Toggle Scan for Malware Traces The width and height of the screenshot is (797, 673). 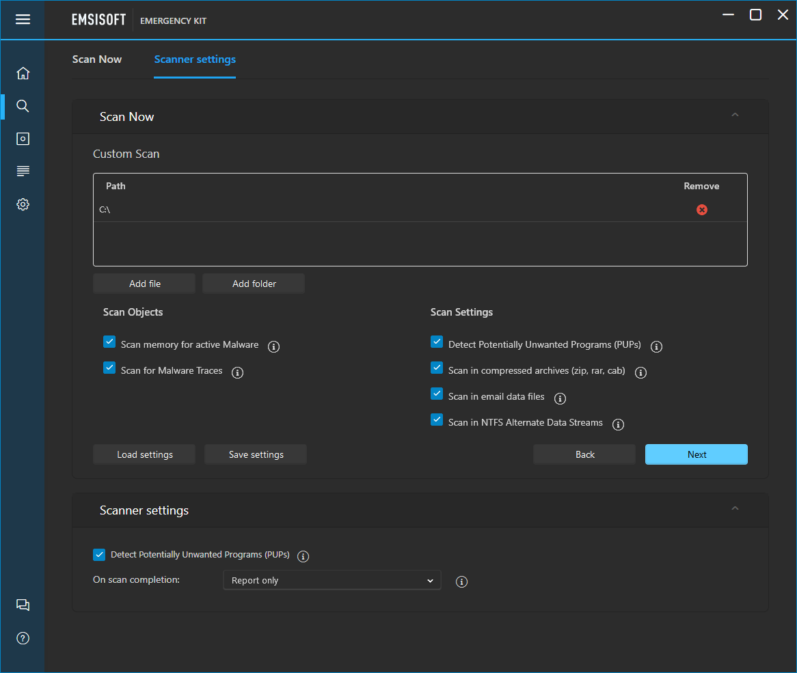point(109,368)
